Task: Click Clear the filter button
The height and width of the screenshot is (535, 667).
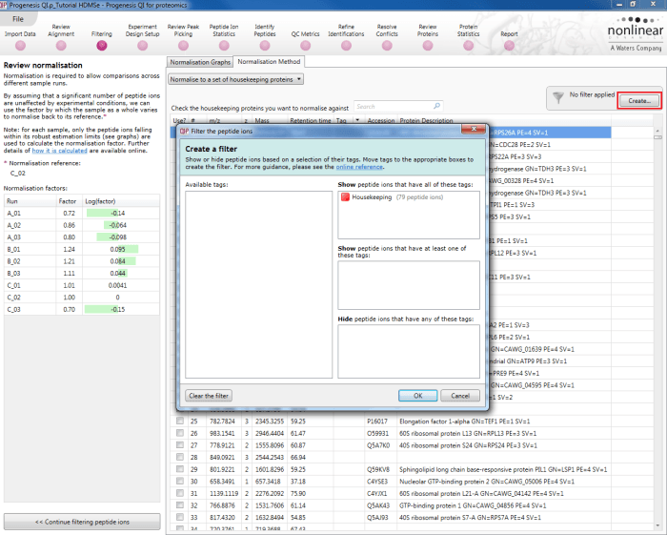Action: coord(209,396)
